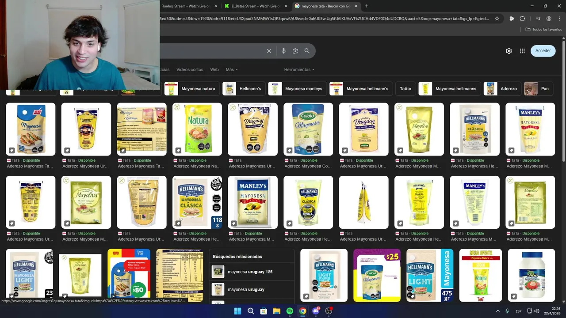Image resolution: width=566 pixels, height=318 pixels.
Task: Open the Cololo $25 offer image
Action: coord(377,275)
